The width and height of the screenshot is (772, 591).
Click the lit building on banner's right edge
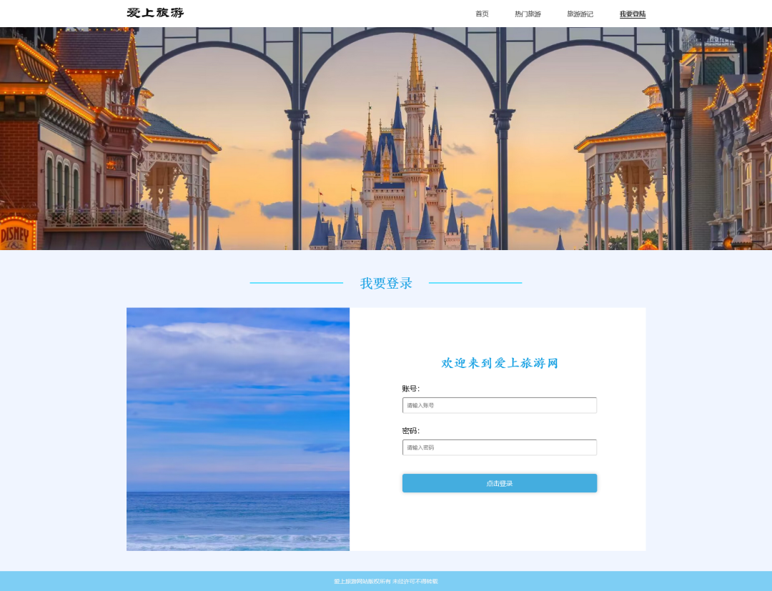(x=736, y=143)
